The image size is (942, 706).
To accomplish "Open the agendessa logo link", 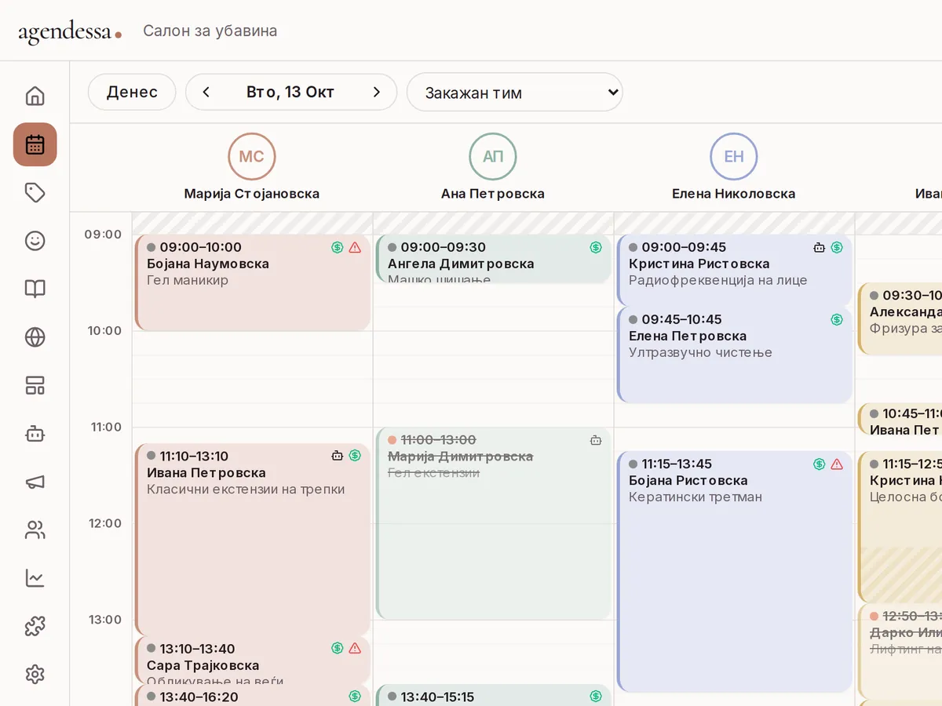I will (x=70, y=31).
